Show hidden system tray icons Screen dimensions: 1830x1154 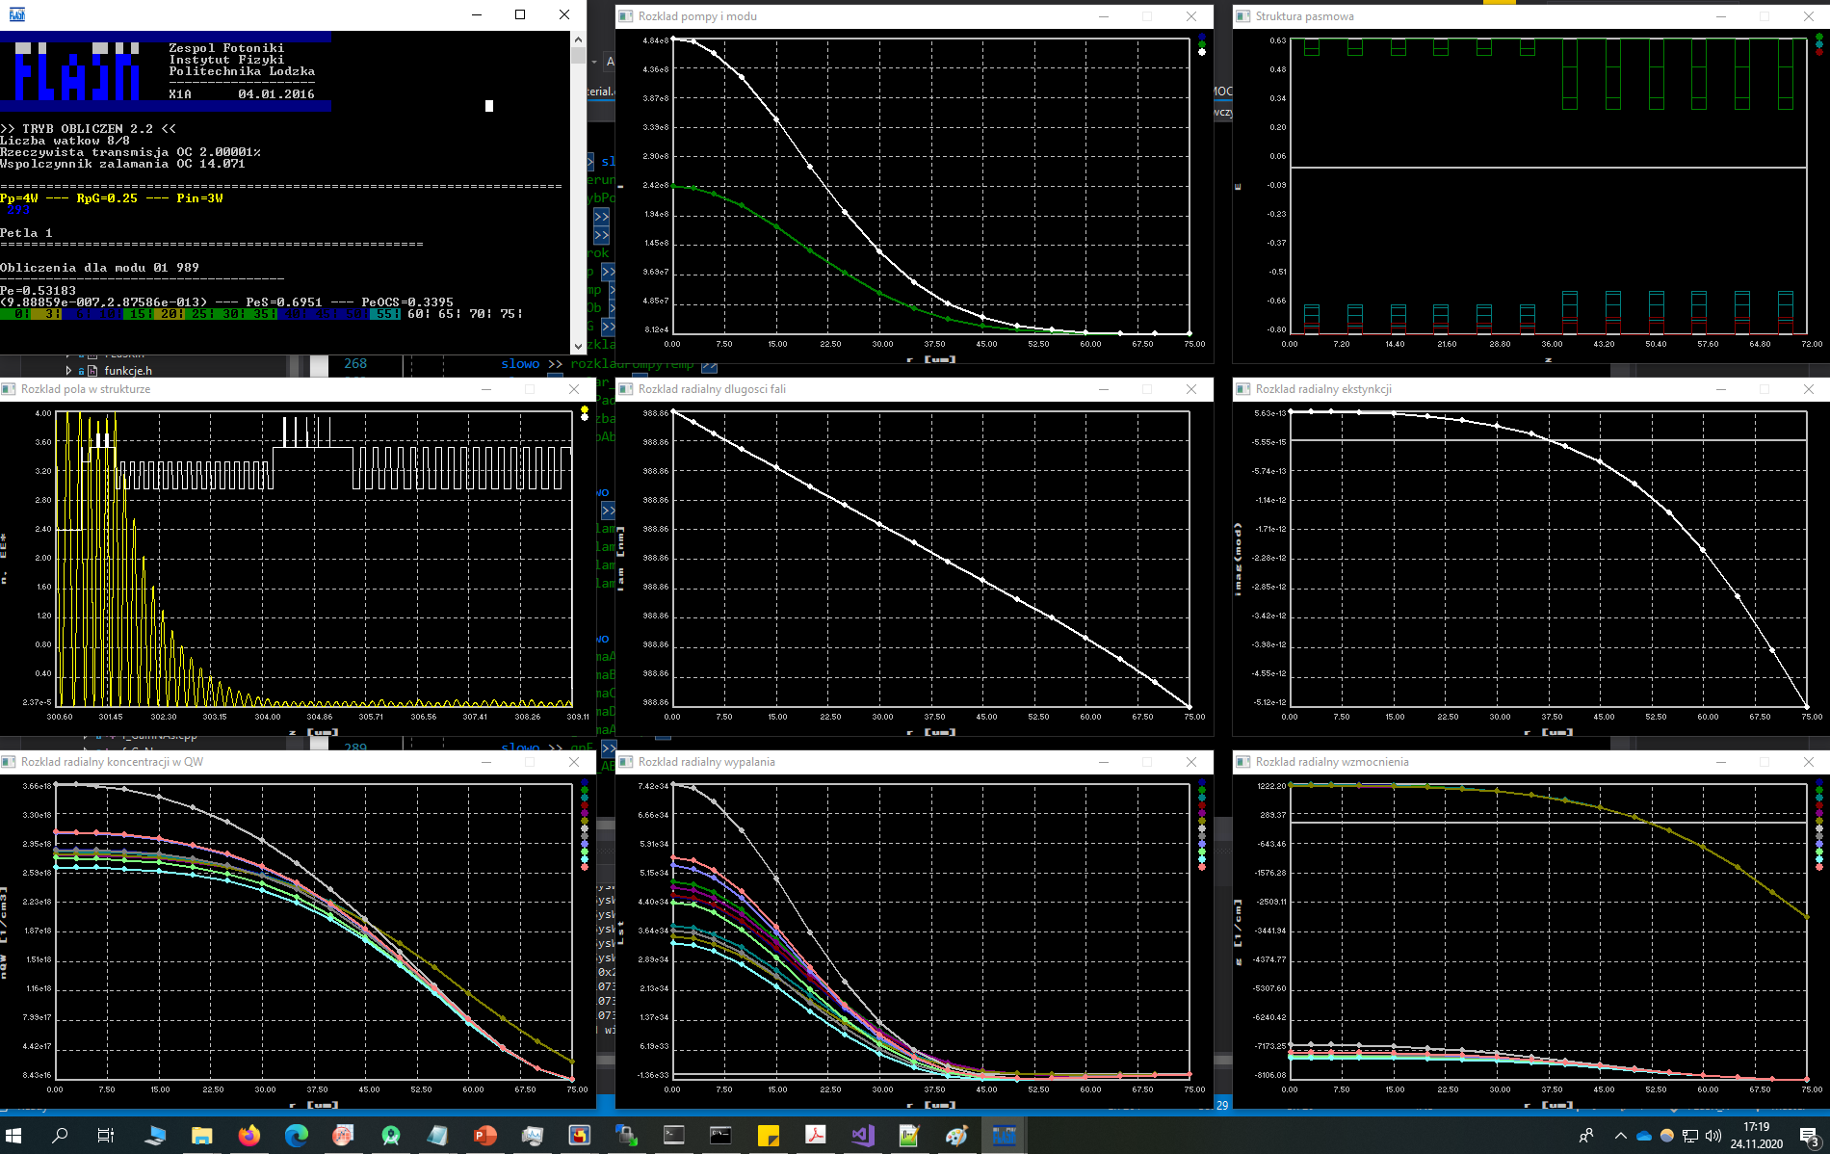click(1620, 1136)
